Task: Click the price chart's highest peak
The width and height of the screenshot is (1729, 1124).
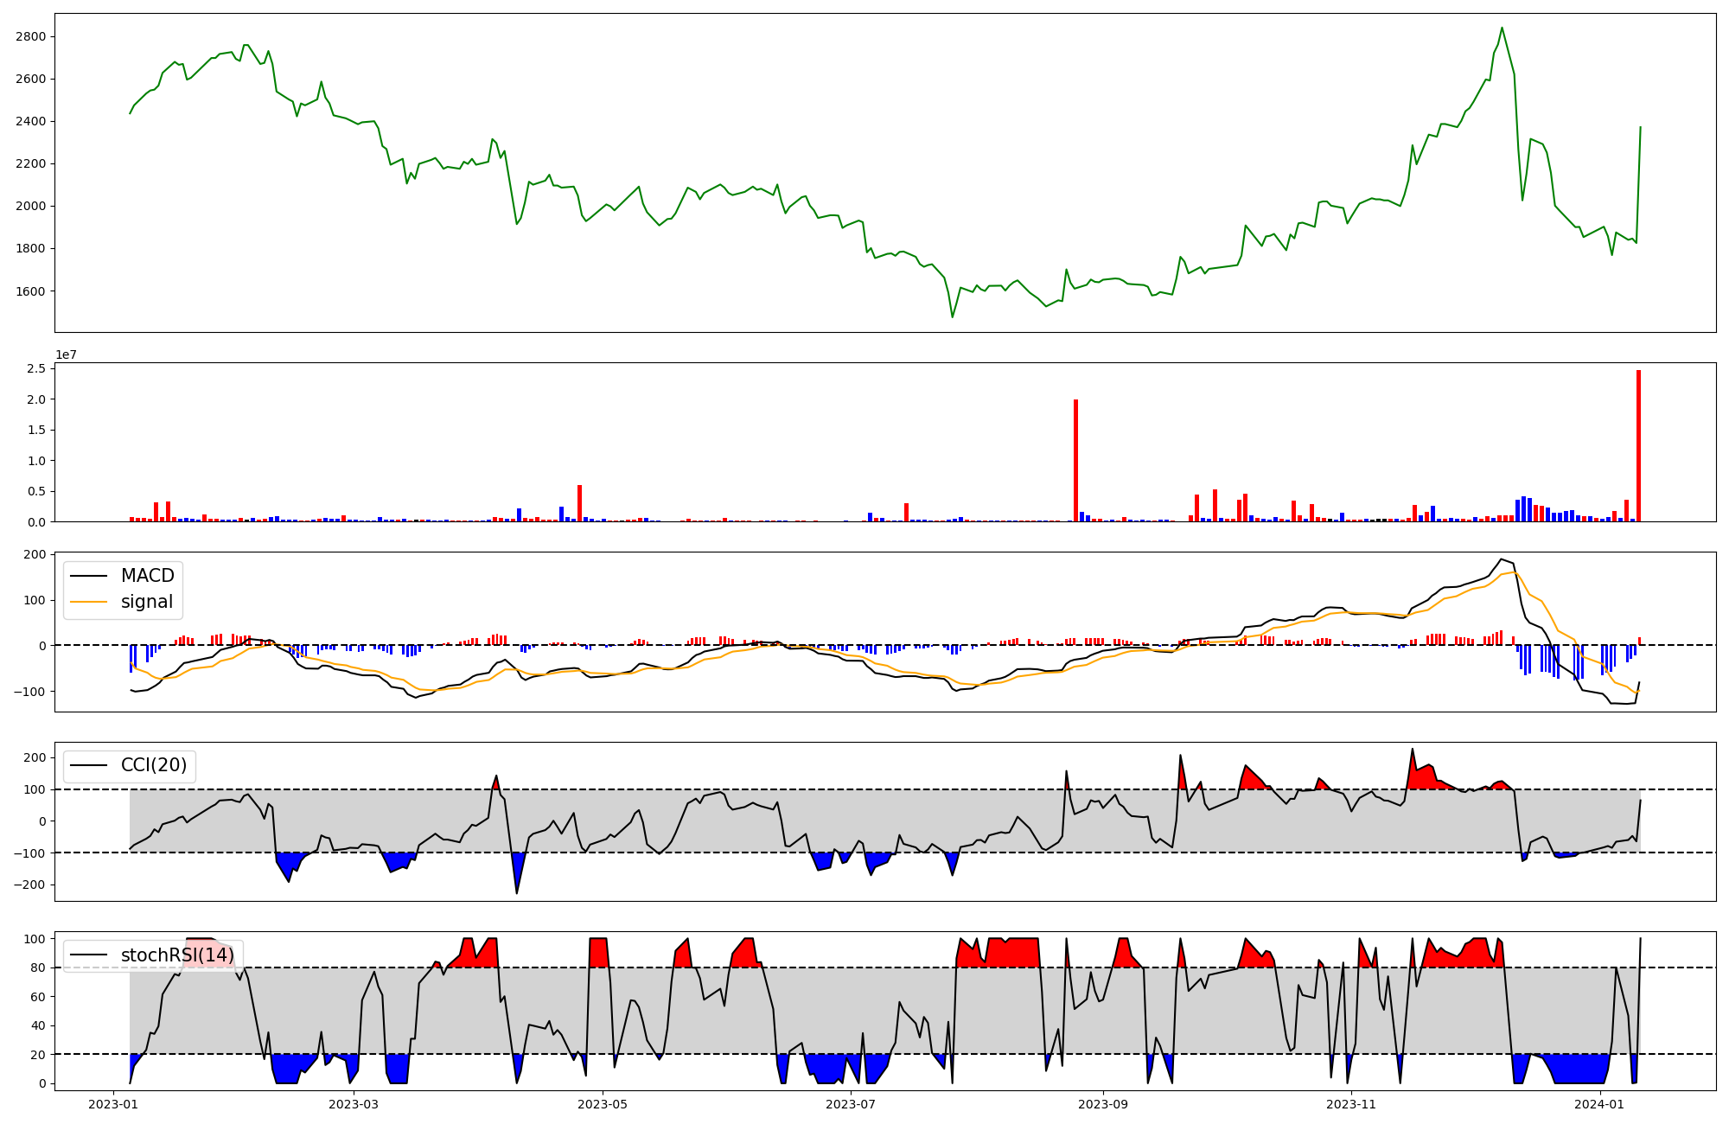Action: click(1502, 28)
